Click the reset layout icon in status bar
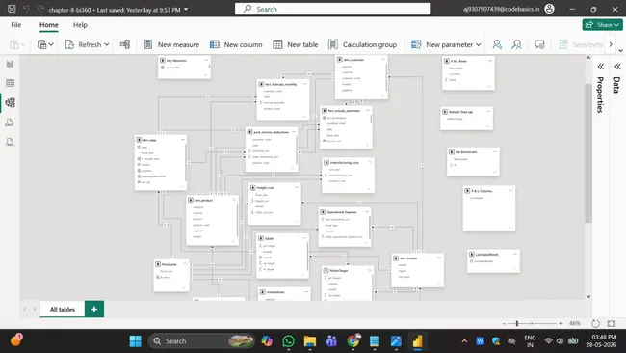Viewport: 626px width, 353px height. 595,323
